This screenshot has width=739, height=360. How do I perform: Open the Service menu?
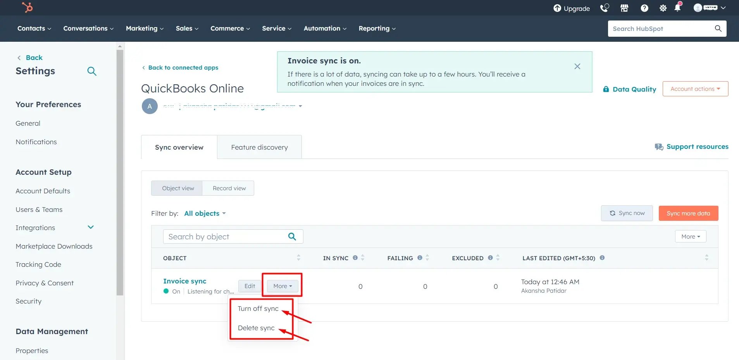click(x=277, y=29)
